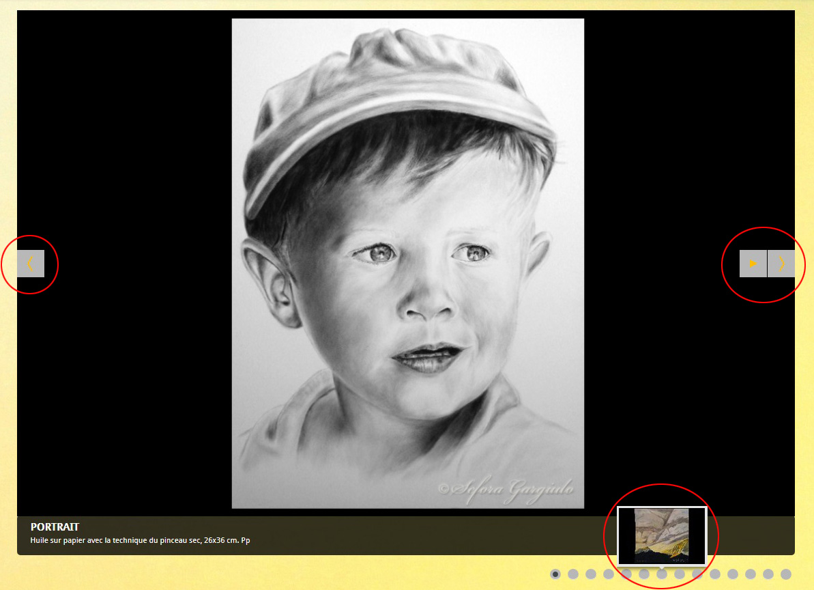Start the slideshow with the play button
The image size is (814, 590).
[x=753, y=264]
